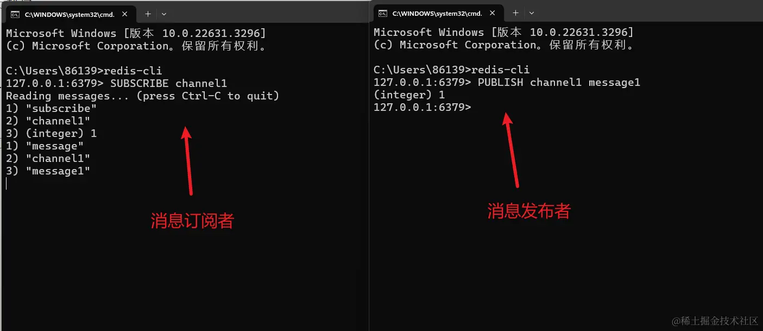Screen dimensions: 763x331
Task: Select the left window's cmd.exe tab
Action: click(71, 14)
